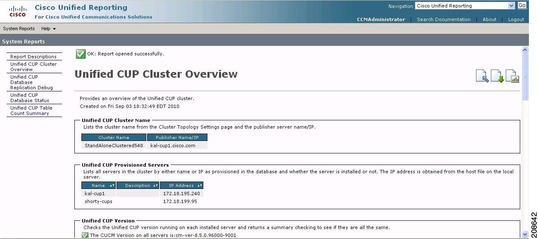Open Search Documentation link

click(443, 19)
